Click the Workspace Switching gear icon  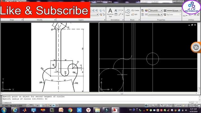(191, 105)
